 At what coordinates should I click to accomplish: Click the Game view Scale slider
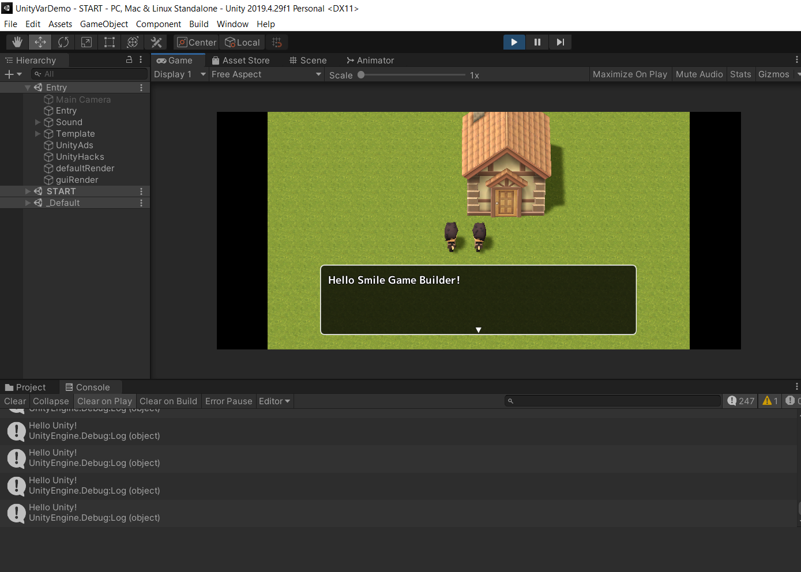coord(412,75)
